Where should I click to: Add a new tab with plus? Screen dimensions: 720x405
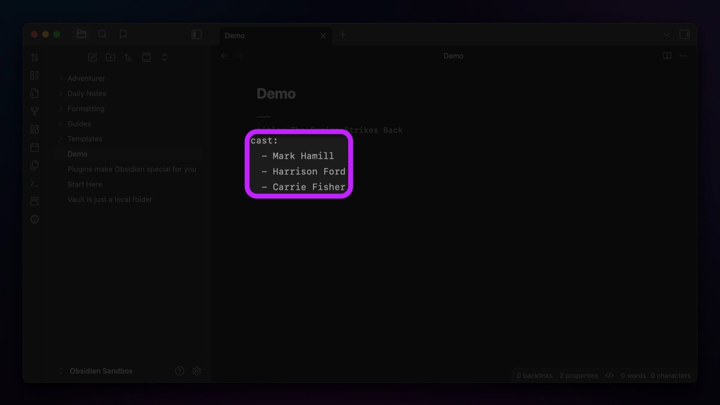pyautogui.click(x=343, y=35)
